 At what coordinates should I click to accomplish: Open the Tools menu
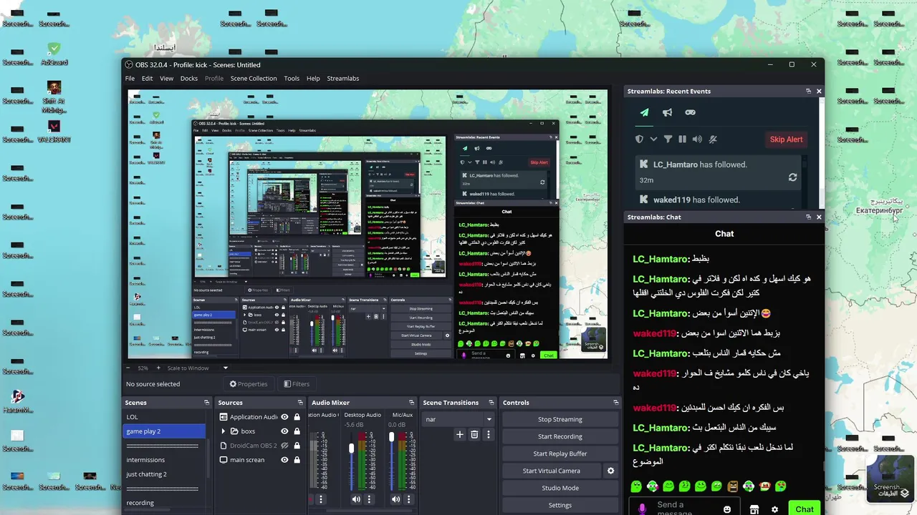coord(292,79)
